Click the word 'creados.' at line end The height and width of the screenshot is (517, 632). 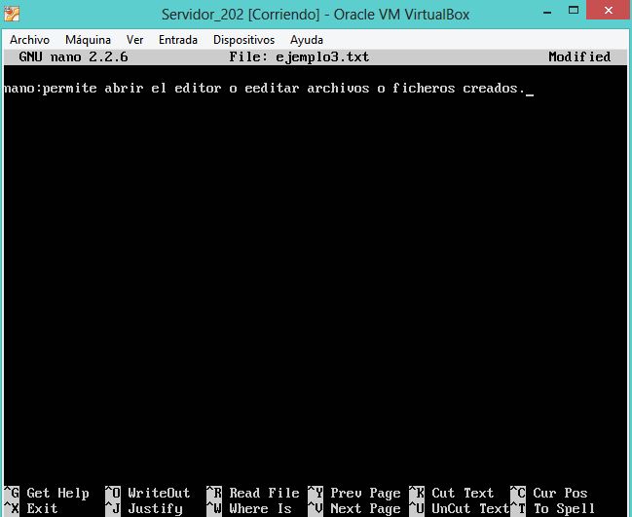point(494,89)
